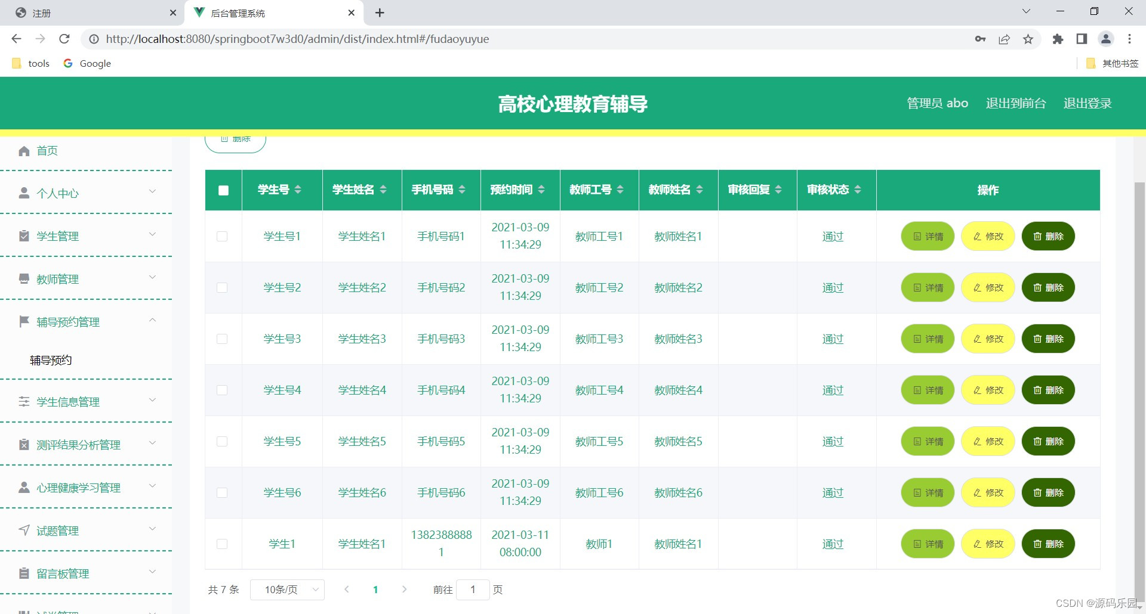Open the browser extensions puzzle icon
Screen dimensions: 1146x614
(x=1058, y=39)
